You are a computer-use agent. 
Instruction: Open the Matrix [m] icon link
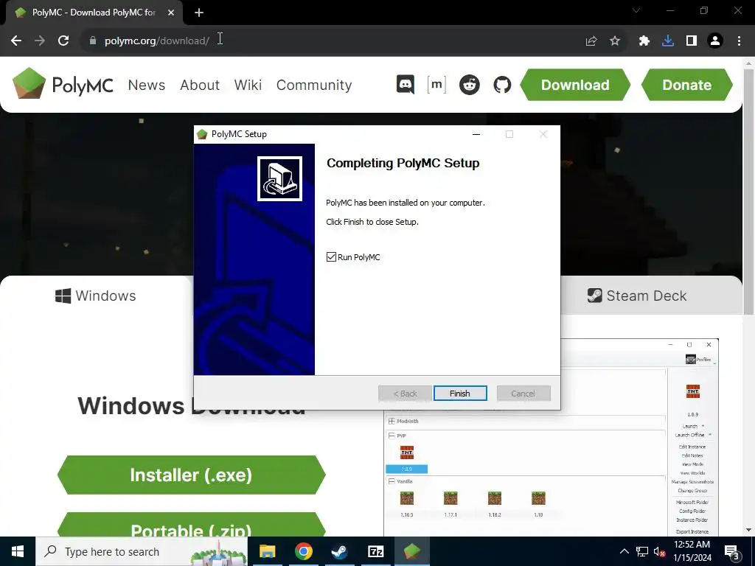436,85
